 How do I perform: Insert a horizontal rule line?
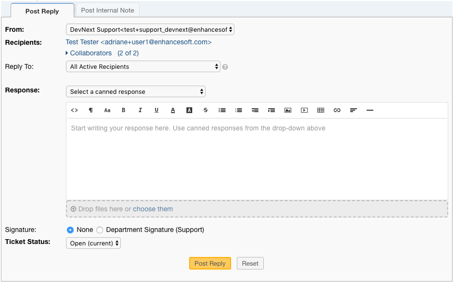(x=370, y=110)
